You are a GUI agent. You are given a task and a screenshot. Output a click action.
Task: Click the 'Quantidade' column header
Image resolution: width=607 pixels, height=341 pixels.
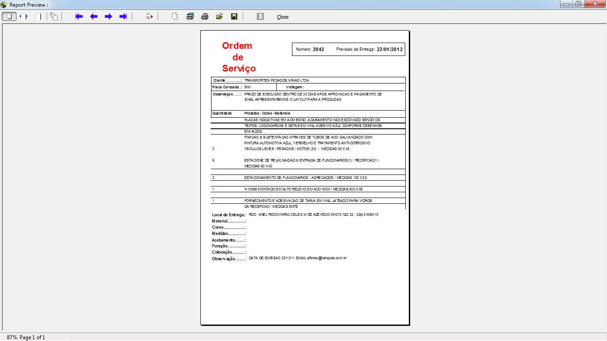pos(222,113)
